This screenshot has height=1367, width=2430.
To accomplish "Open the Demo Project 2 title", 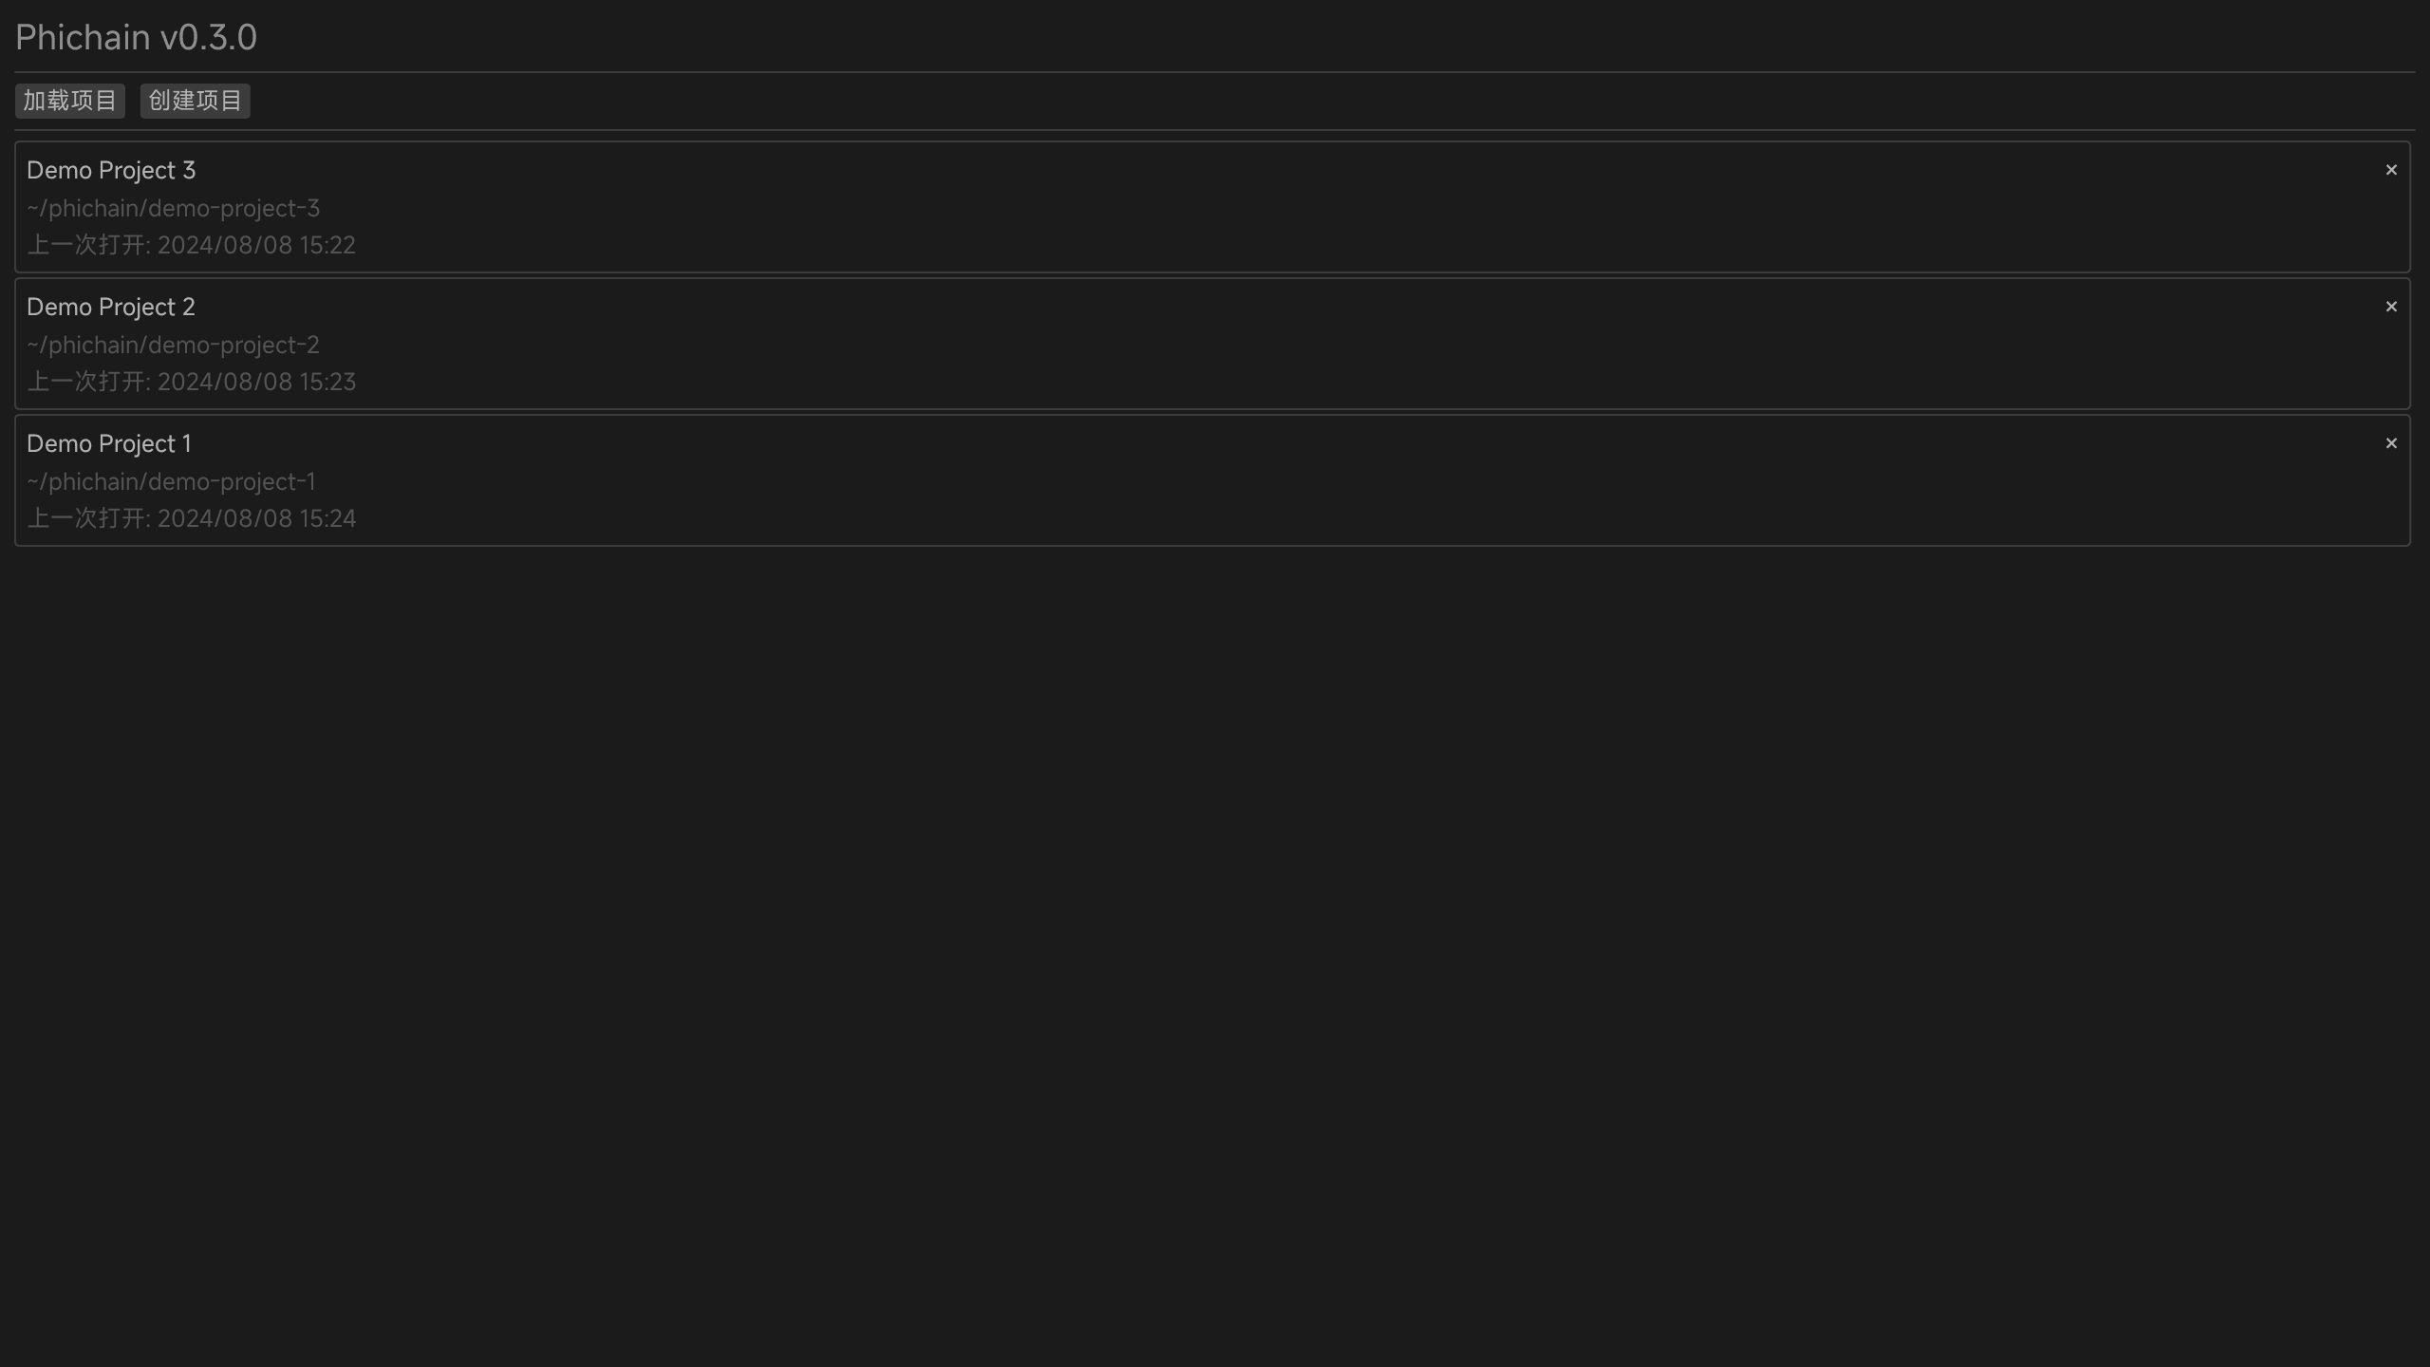I will coord(111,308).
